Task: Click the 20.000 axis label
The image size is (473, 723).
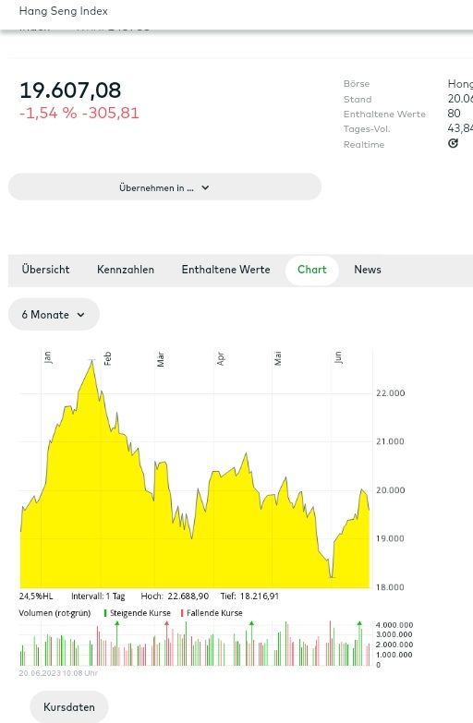Action: (391, 490)
